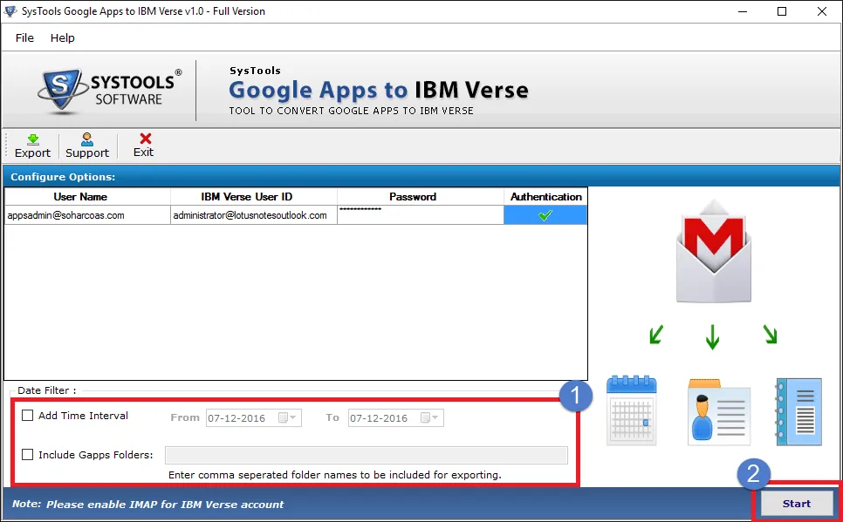Click the green authentication checkmark
Viewport: 843px width, 522px height.
pos(545,215)
